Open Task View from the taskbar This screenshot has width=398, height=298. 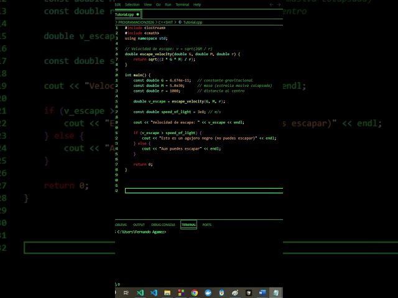[x=126, y=292]
